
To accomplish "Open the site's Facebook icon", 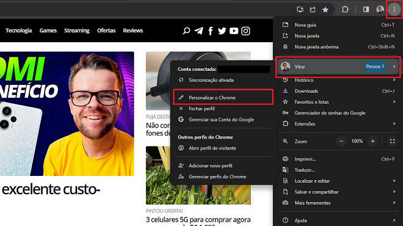I will click(x=211, y=31).
